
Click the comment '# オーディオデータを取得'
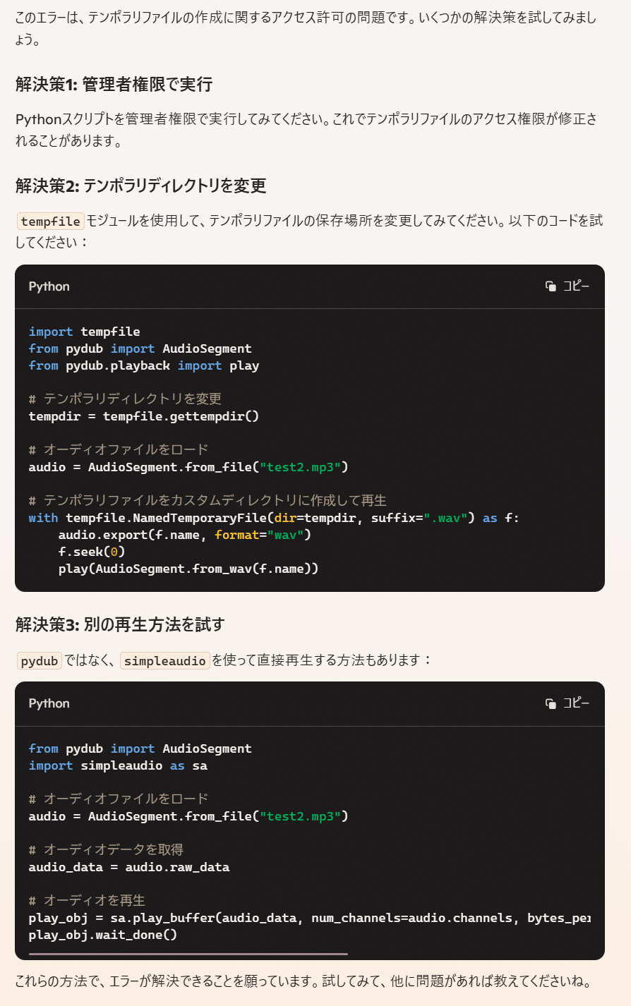point(106,850)
